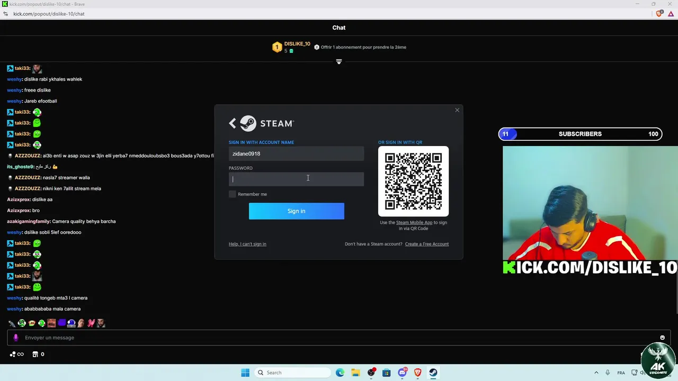Tick the Remember me checkbox

[232, 194]
